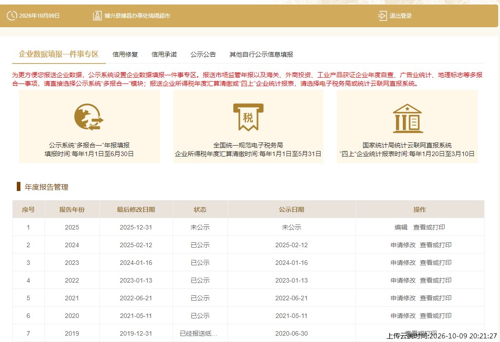
Task: Click 申请修改 for the 2022 report
Action: click(x=403, y=281)
